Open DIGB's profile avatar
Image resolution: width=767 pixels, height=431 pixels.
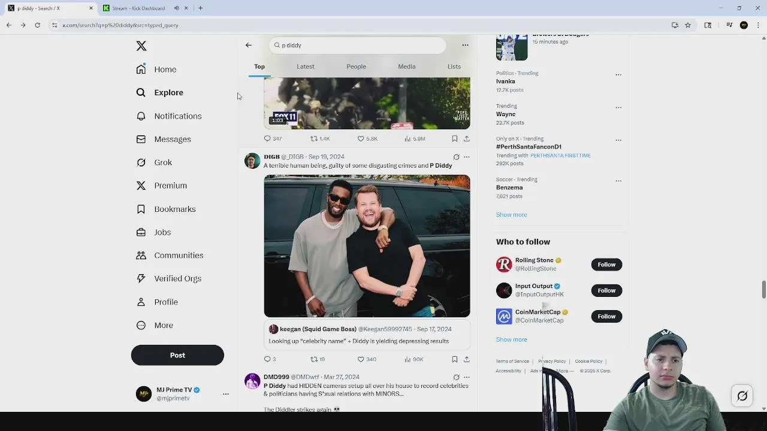252,161
